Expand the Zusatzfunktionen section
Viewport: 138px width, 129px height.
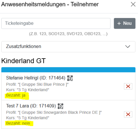click(68, 47)
